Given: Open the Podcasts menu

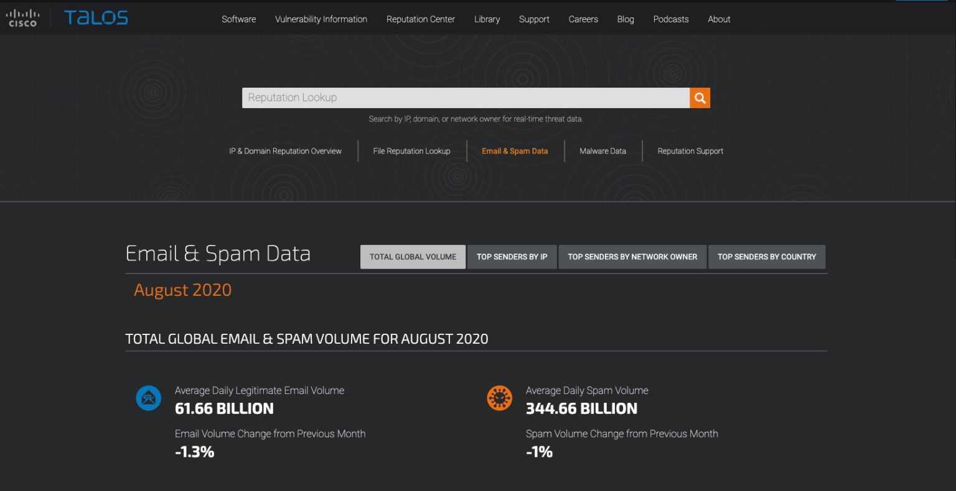Looking at the screenshot, I should pyautogui.click(x=671, y=19).
